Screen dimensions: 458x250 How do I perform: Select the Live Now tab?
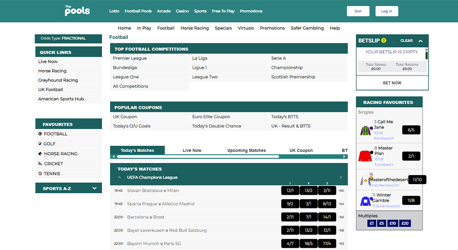pos(192,150)
